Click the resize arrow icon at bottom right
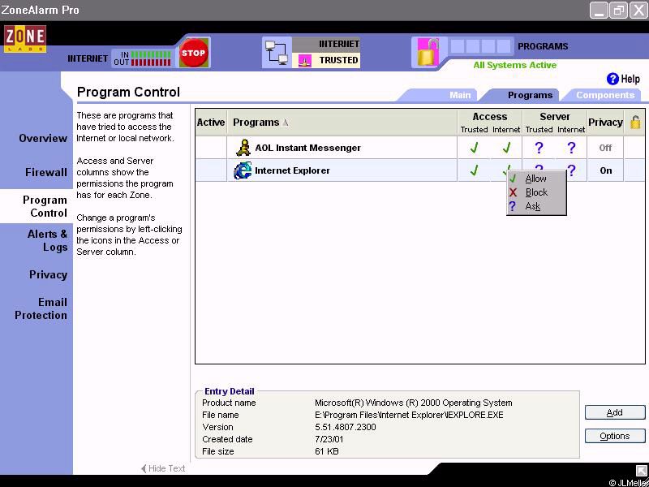 641,471
